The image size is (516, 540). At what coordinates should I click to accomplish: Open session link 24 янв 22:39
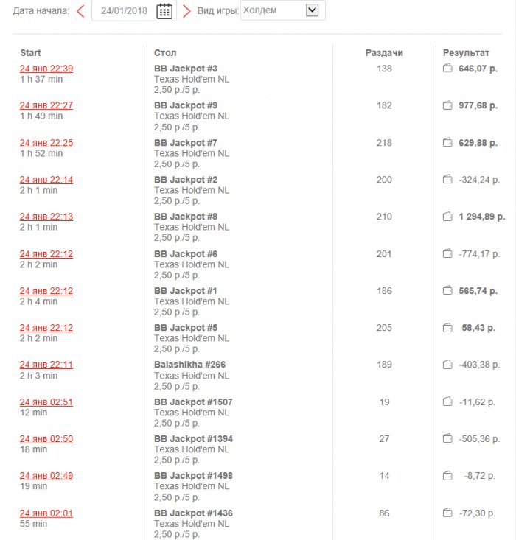[x=46, y=69]
